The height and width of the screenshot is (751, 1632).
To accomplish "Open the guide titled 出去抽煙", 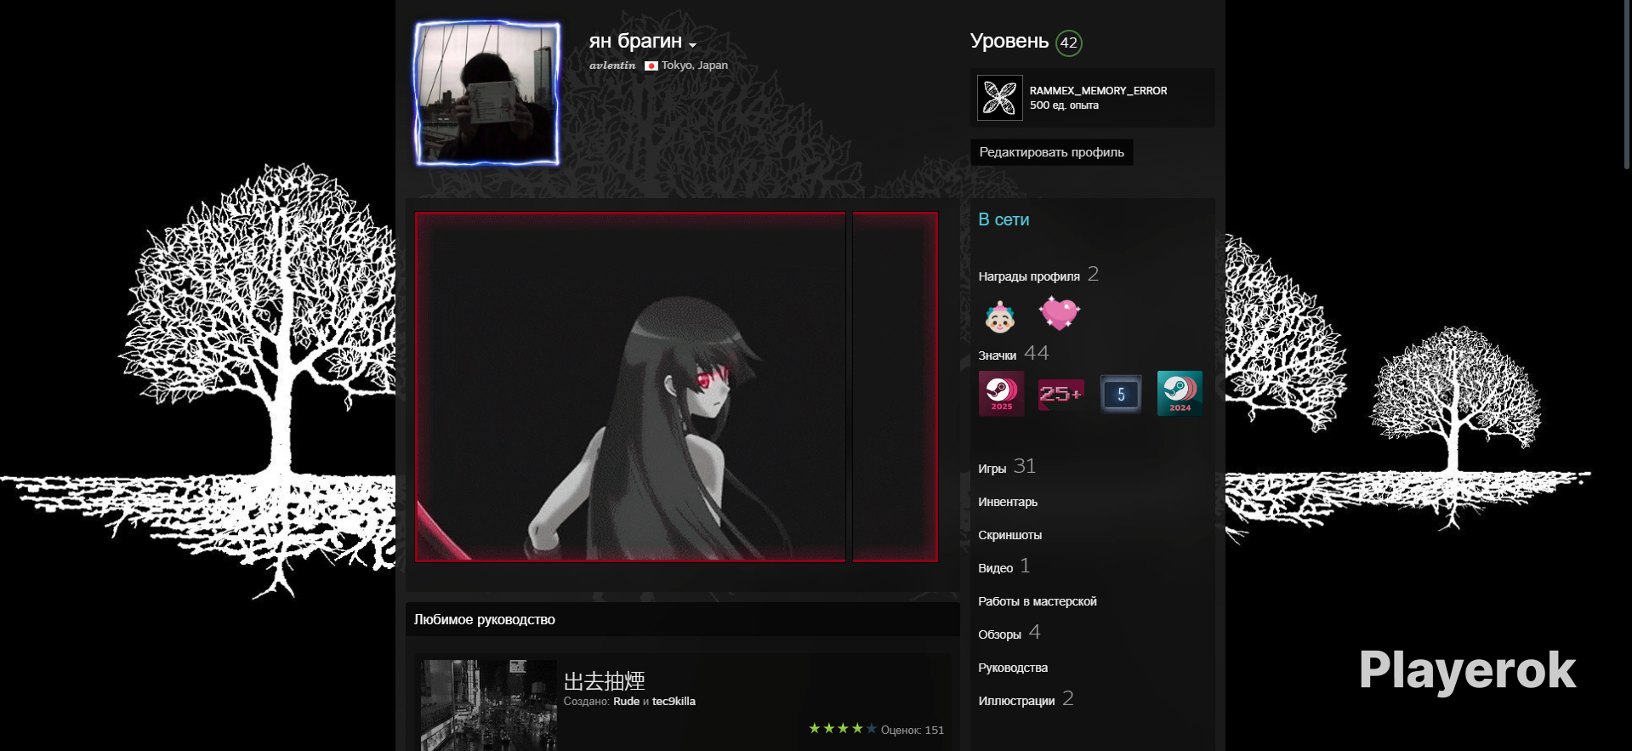I will (x=605, y=681).
